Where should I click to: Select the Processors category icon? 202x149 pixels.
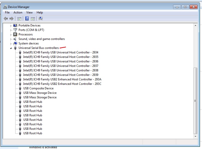[15, 34]
